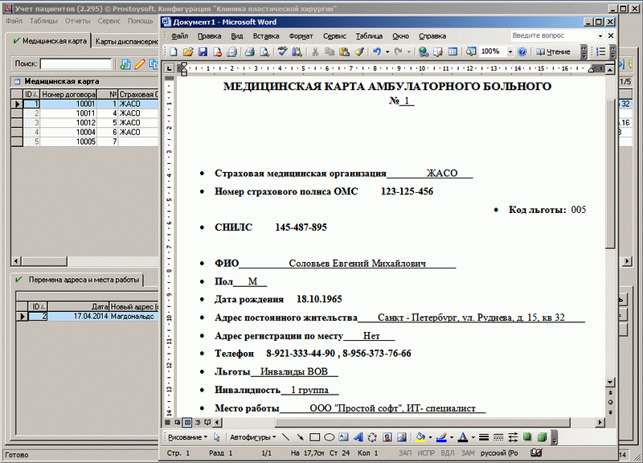Click the Поиск search input field
643x463 pixels.
tap(75, 64)
